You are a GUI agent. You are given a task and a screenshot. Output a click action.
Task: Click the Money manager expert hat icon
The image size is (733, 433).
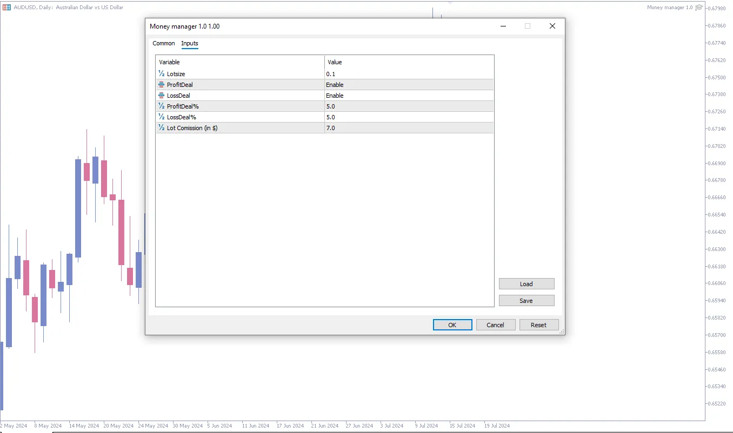click(699, 8)
